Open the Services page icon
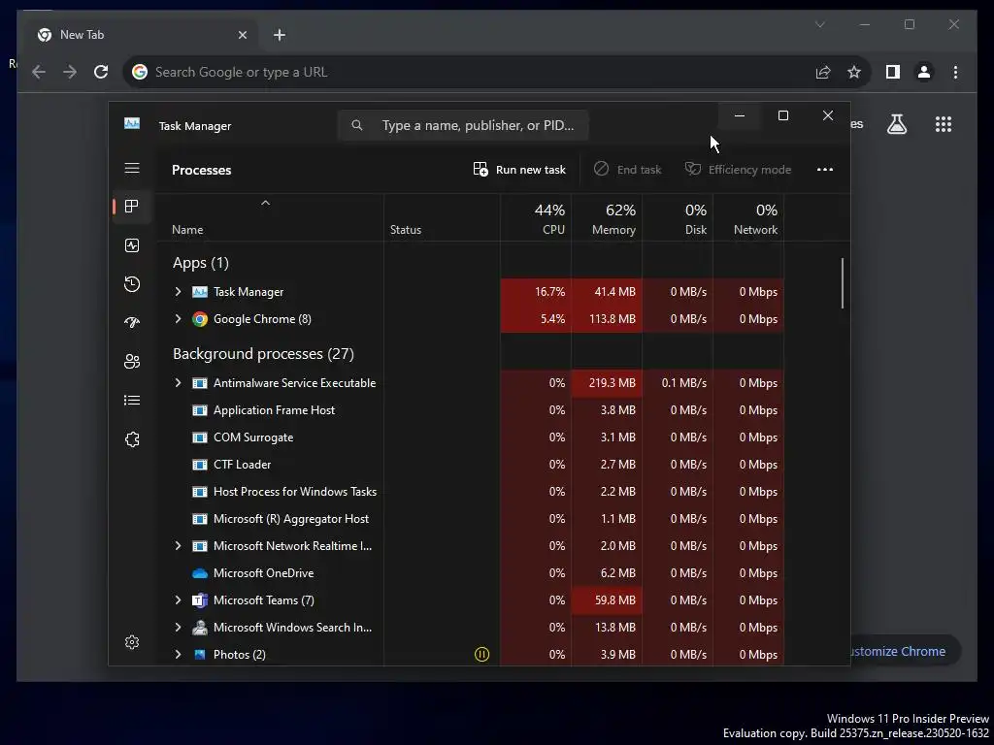This screenshot has width=994, height=745. [x=132, y=439]
